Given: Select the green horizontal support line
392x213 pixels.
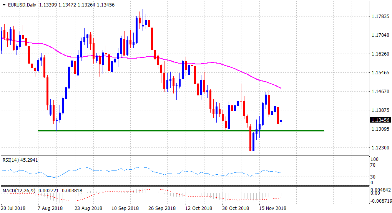Looking at the screenshot, I should [181, 131].
